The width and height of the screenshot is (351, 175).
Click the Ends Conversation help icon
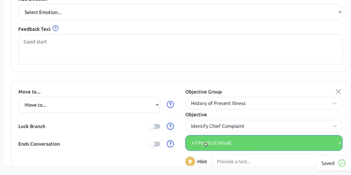(170, 144)
